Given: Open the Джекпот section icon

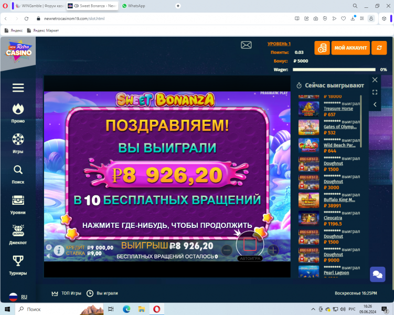Looking at the screenshot, I should [x=18, y=230].
